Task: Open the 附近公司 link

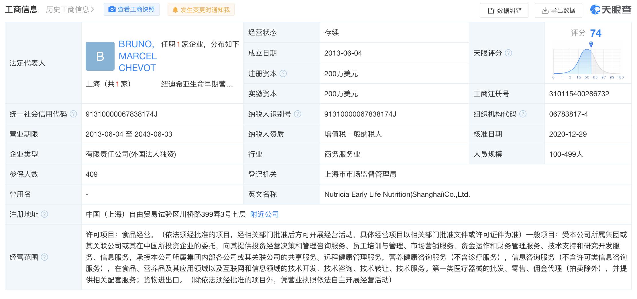Action: pyautogui.click(x=264, y=214)
